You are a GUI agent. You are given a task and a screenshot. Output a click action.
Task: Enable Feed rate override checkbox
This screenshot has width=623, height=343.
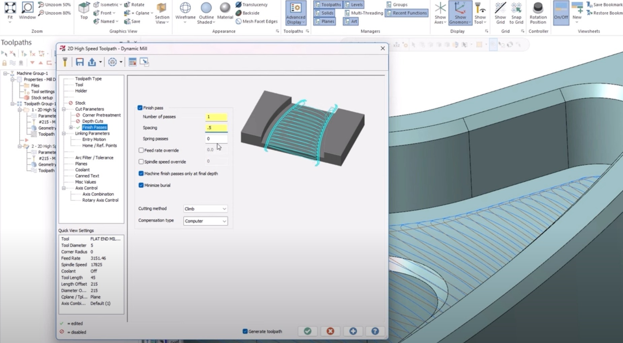tap(141, 150)
